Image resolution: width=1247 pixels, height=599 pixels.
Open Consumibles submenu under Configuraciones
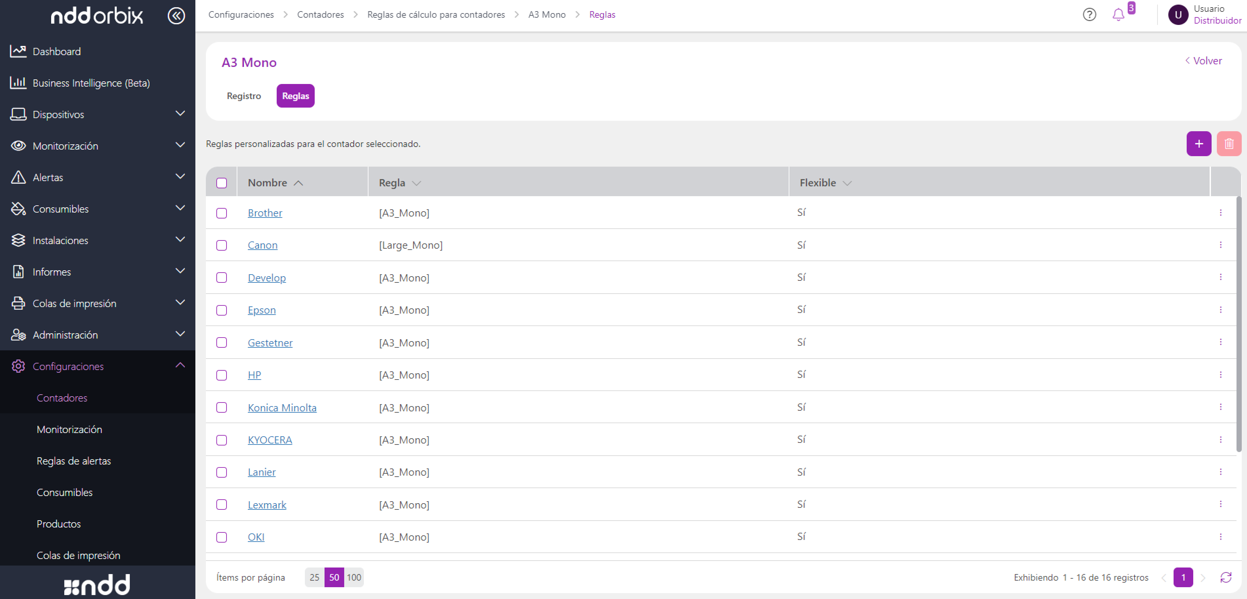(x=64, y=492)
